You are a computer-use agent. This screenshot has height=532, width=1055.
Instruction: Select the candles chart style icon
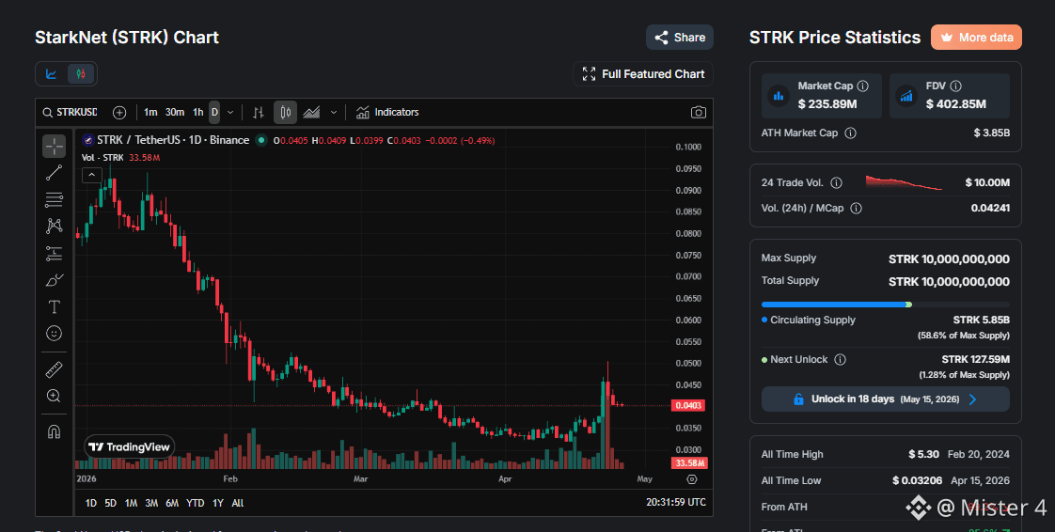pyautogui.click(x=285, y=112)
